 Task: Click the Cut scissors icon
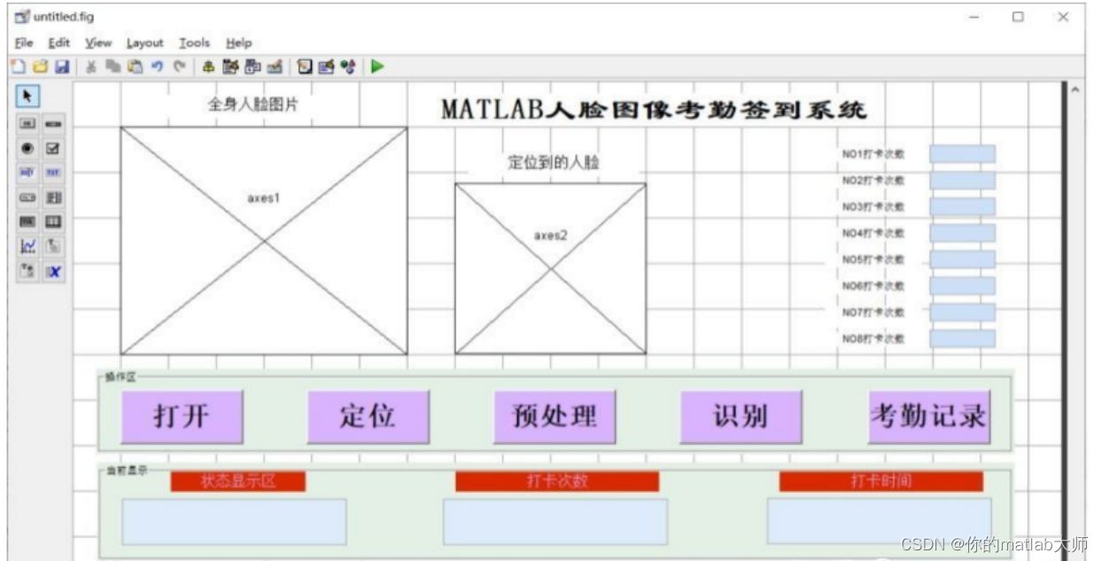(x=91, y=66)
